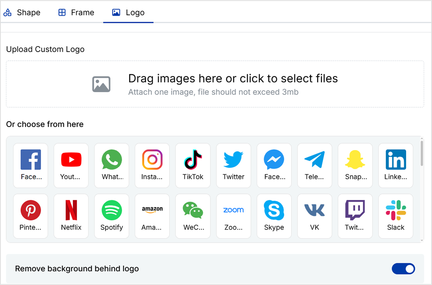Screen dimensions: 432x285
Task: Choose the Pinterest logo
Action: click(x=30, y=216)
